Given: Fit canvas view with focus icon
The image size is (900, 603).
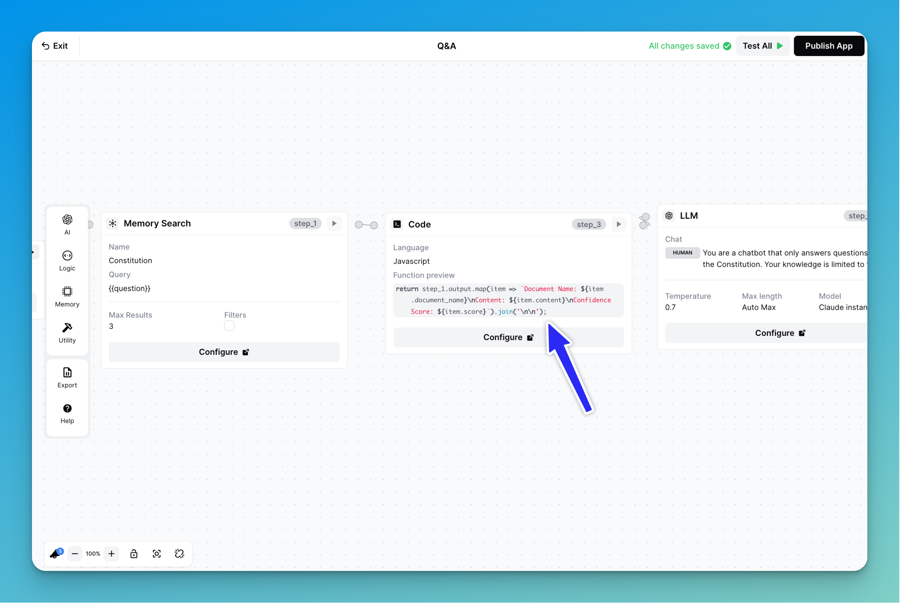Looking at the screenshot, I should pos(157,553).
